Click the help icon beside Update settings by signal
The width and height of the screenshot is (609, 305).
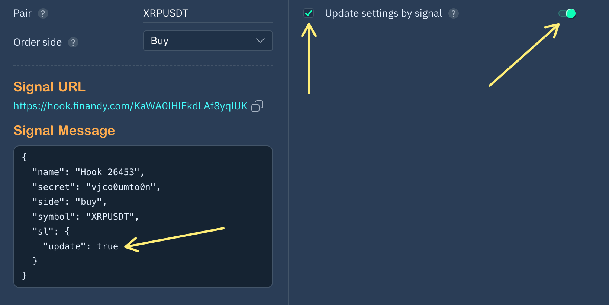(x=454, y=14)
